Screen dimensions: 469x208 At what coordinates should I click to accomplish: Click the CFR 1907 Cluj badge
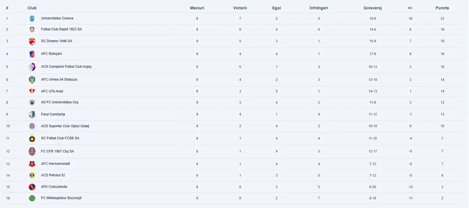click(x=32, y=151)
